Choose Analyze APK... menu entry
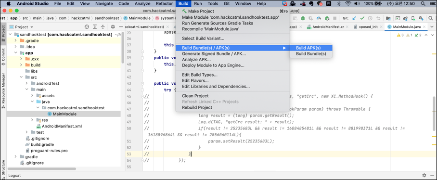437x180 pixels. [233, 60]
